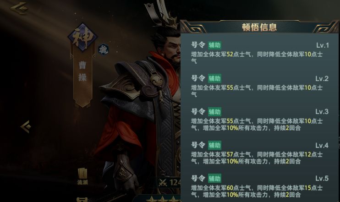Click the green 辅助 tag for Lv.3
The image size is (340, 202).
tap(214, 112)
